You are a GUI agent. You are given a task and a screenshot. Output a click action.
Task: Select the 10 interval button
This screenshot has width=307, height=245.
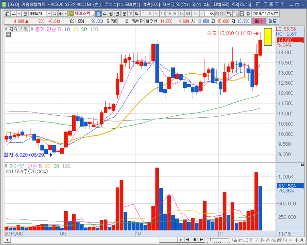click(163, 14)
